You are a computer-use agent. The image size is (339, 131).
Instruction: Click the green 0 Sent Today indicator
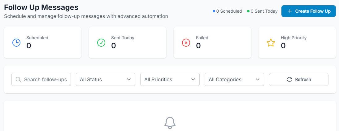point(262,11)
